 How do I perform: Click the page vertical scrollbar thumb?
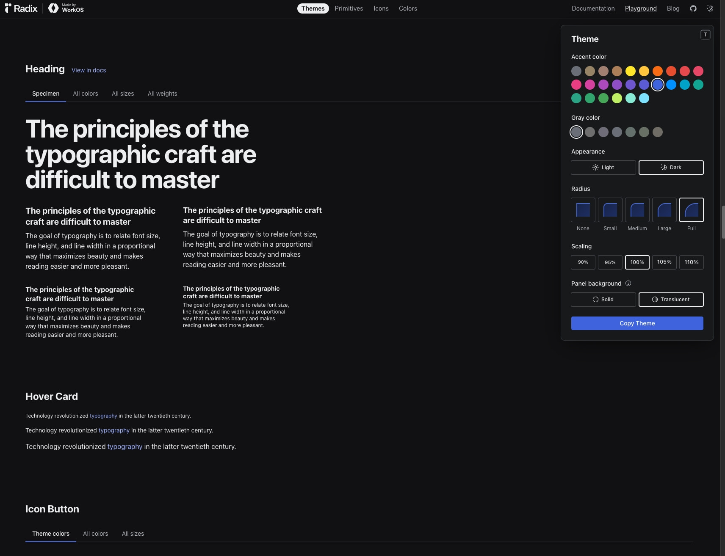[x=722, y=222]
